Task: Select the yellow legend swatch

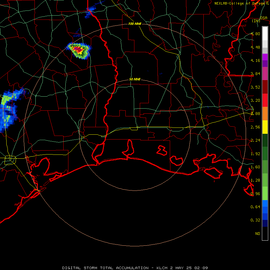Action: coord(265,127)
